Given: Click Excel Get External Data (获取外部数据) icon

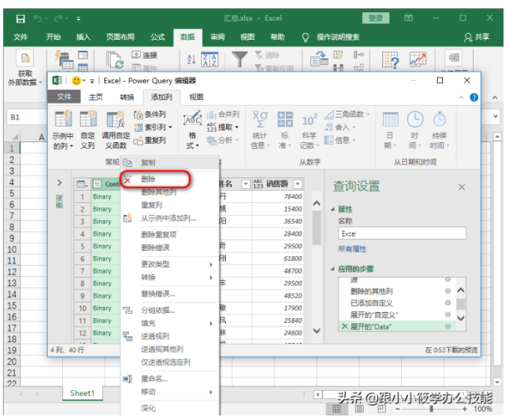Looking at the screenshot, I should coord(25,58).
